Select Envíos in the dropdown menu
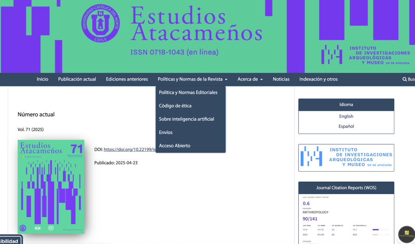The width and height of the screenshot is (415, 244). tap(166, 132)
